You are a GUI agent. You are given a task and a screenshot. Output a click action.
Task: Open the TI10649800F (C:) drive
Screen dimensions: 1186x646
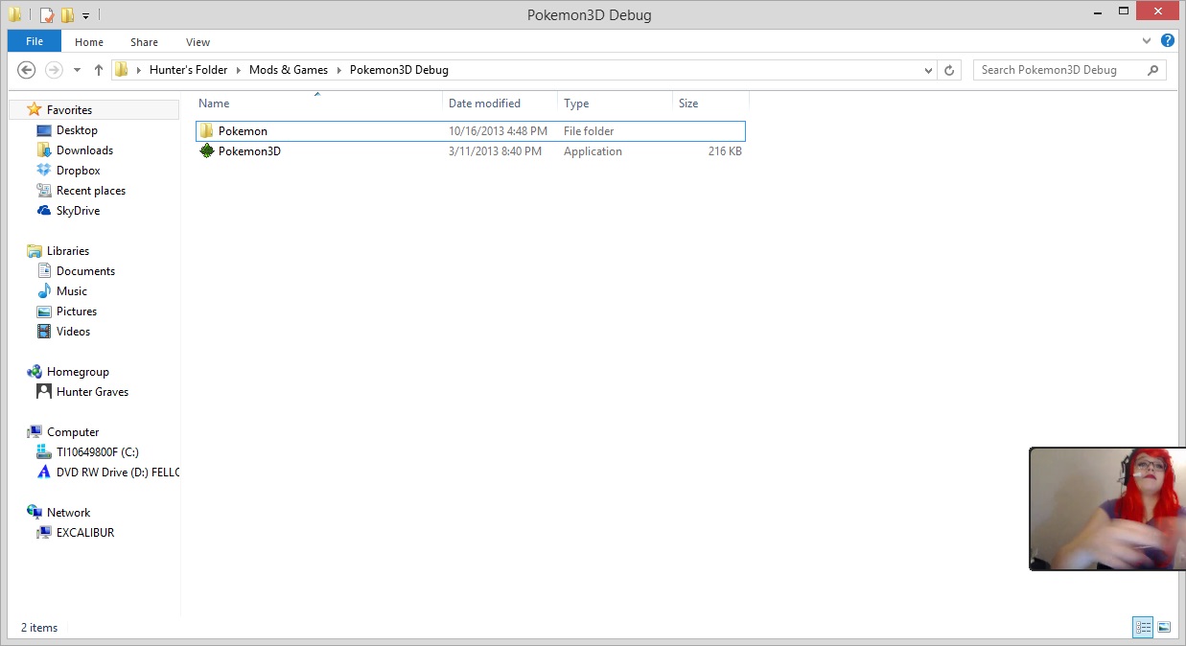coord(98,452)
